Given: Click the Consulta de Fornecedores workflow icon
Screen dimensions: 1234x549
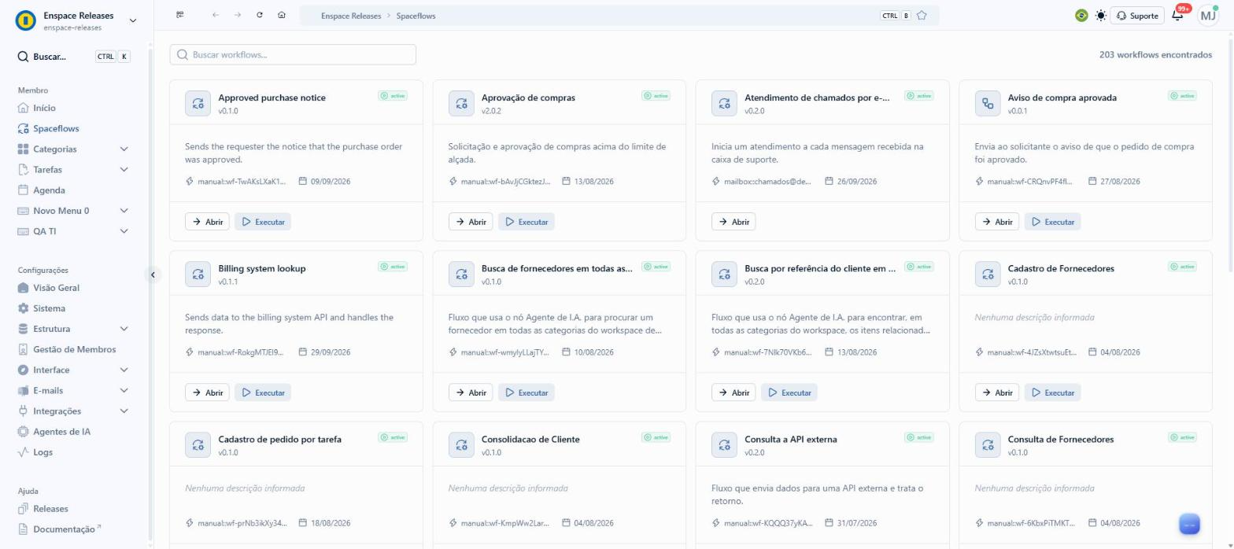Looking at the screenshot, I should tap(988, 444).
